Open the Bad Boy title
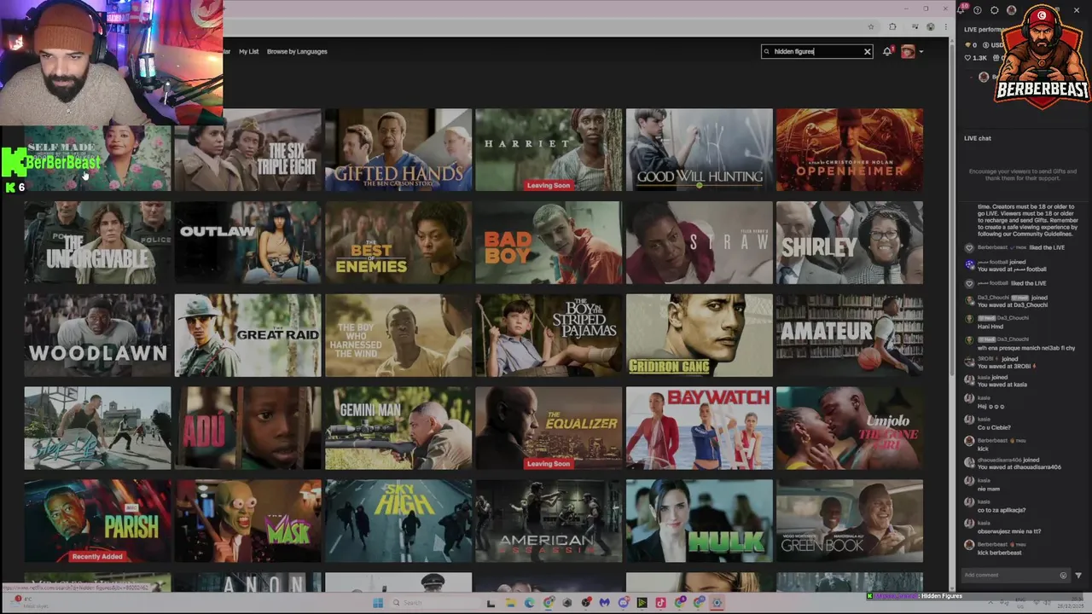The image size is (1092, 614). pyautogui.click(x=549, y=243)
